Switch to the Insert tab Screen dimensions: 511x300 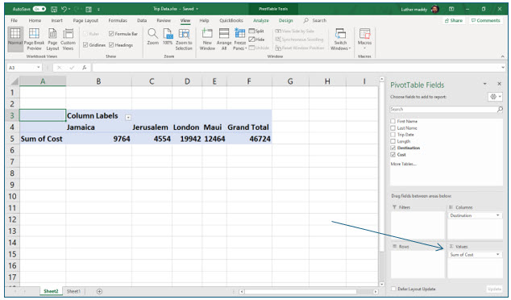[56, 20]
